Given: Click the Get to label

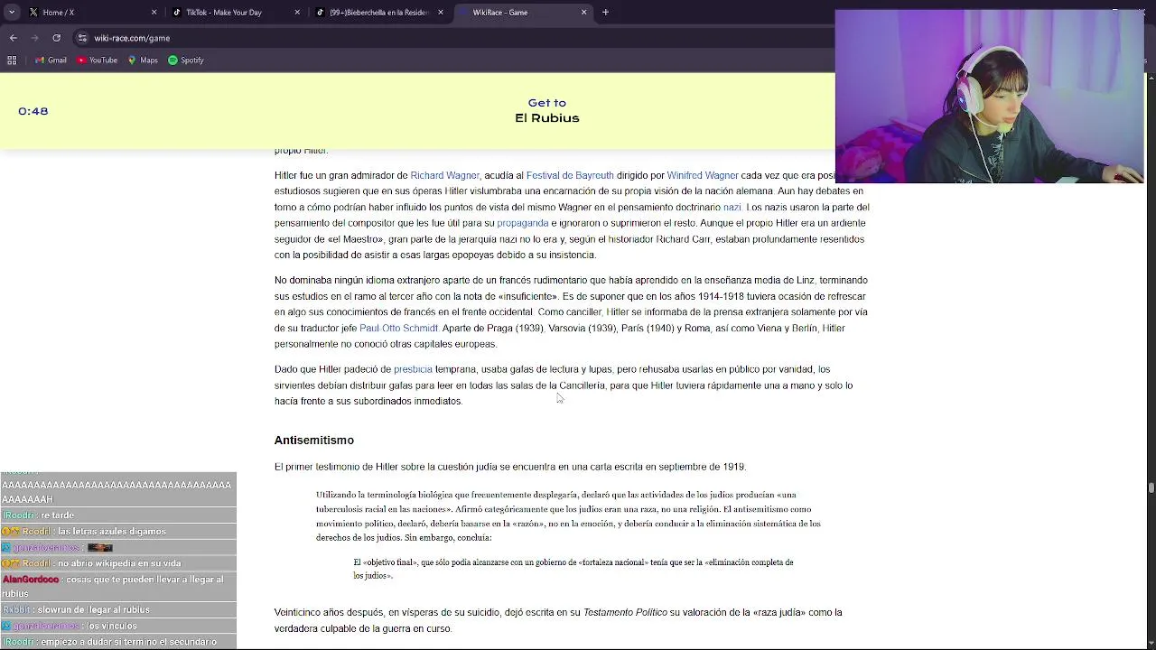Looking at the screenshot, I should pyautogui.click(x=546, y=103).
